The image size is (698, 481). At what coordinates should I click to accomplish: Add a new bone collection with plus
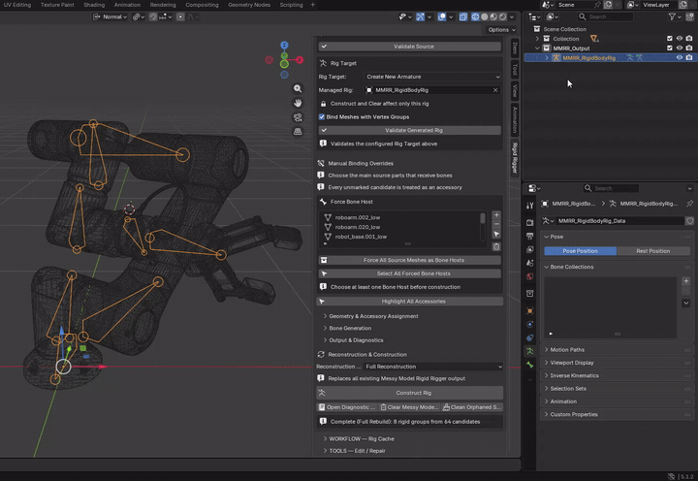686,281
